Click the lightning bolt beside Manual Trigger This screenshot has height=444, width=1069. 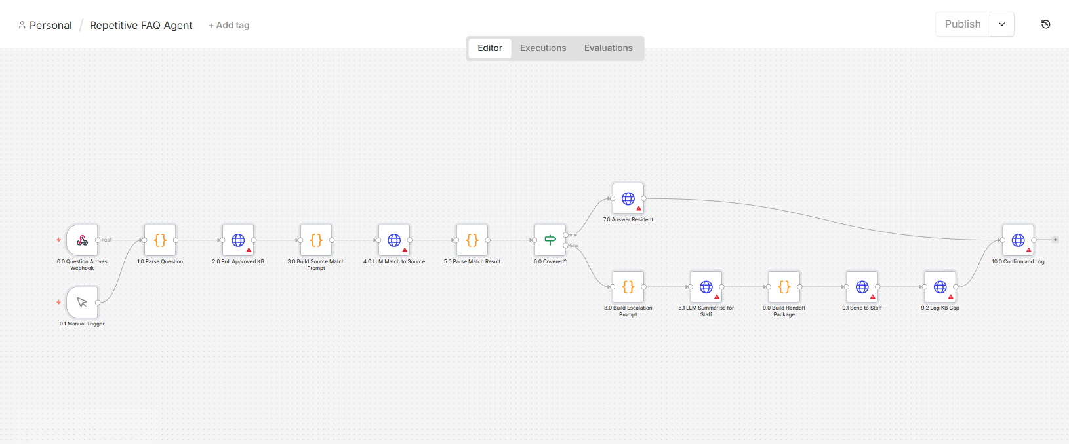[x=59, y=303]
